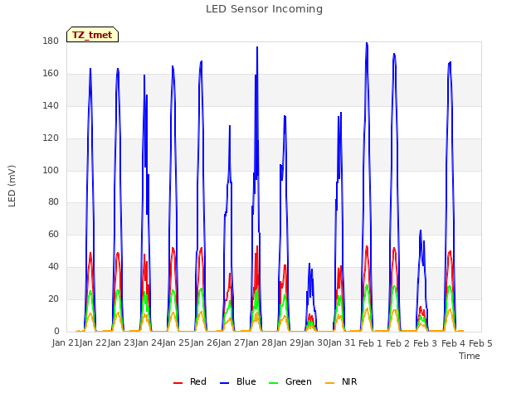This screenshot has width=531, height=398.
Task: Click the Jan 29 x-axis tick label
Action: 287,343
